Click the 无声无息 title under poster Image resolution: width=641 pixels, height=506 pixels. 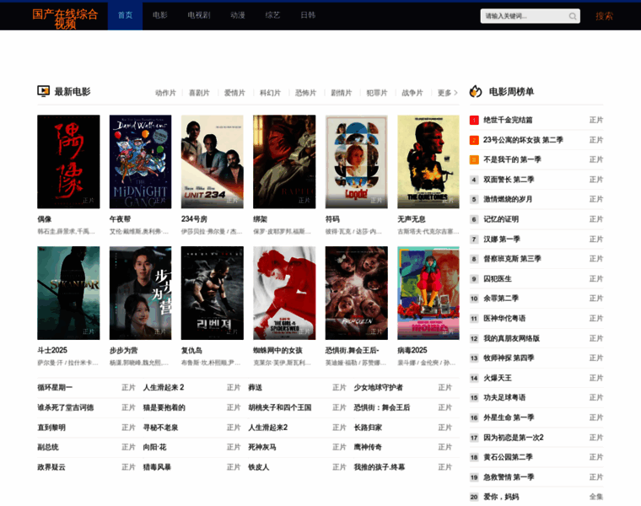point(412,219)
